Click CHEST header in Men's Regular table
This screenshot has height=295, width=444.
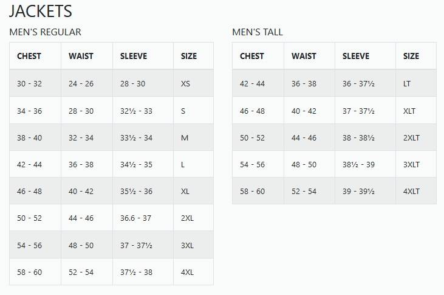[29, 56]
